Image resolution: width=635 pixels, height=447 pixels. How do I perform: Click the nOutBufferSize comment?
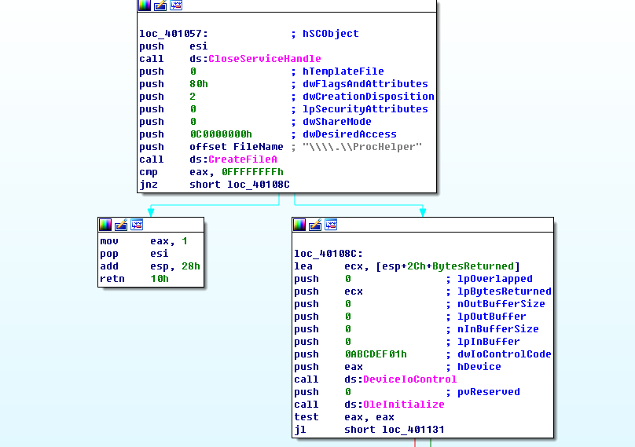pos(501,304)
